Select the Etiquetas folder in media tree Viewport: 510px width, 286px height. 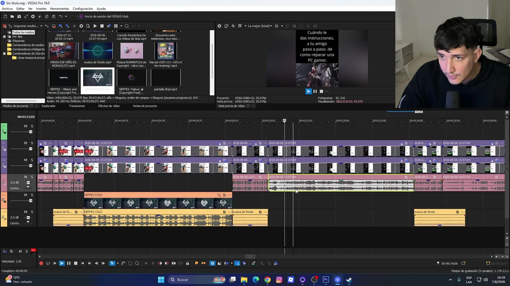tap(18, 41)
